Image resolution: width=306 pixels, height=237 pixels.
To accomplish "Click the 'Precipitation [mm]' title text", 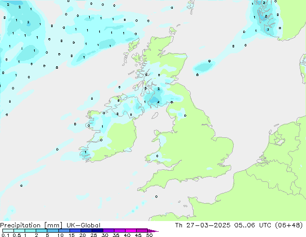I will click(x=31, y=225).
